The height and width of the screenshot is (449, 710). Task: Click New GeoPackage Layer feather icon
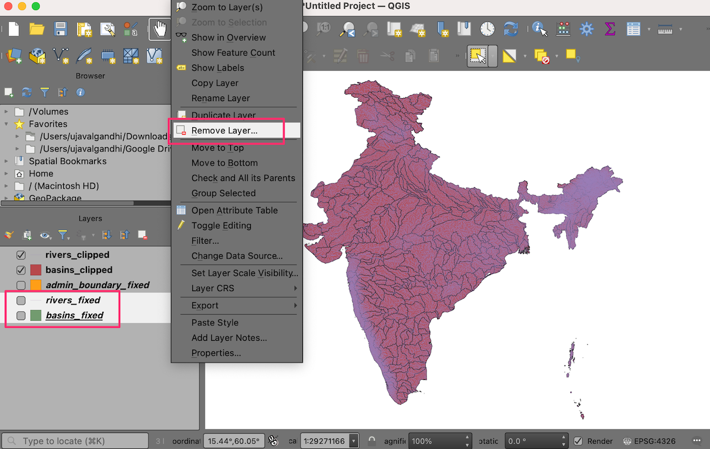[84, 56]
